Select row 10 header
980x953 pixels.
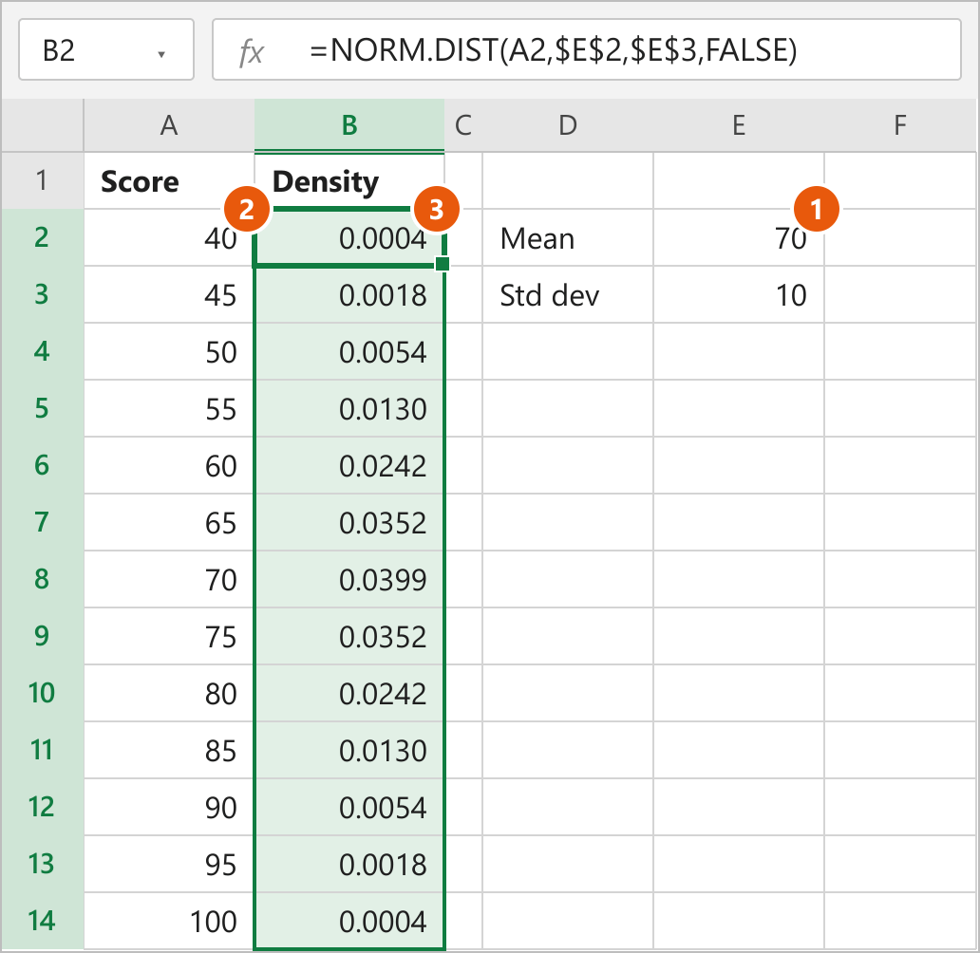click(x=42, y=692)
